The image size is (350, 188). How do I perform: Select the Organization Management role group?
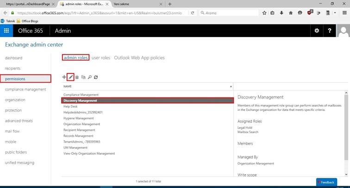coord(81,124)
